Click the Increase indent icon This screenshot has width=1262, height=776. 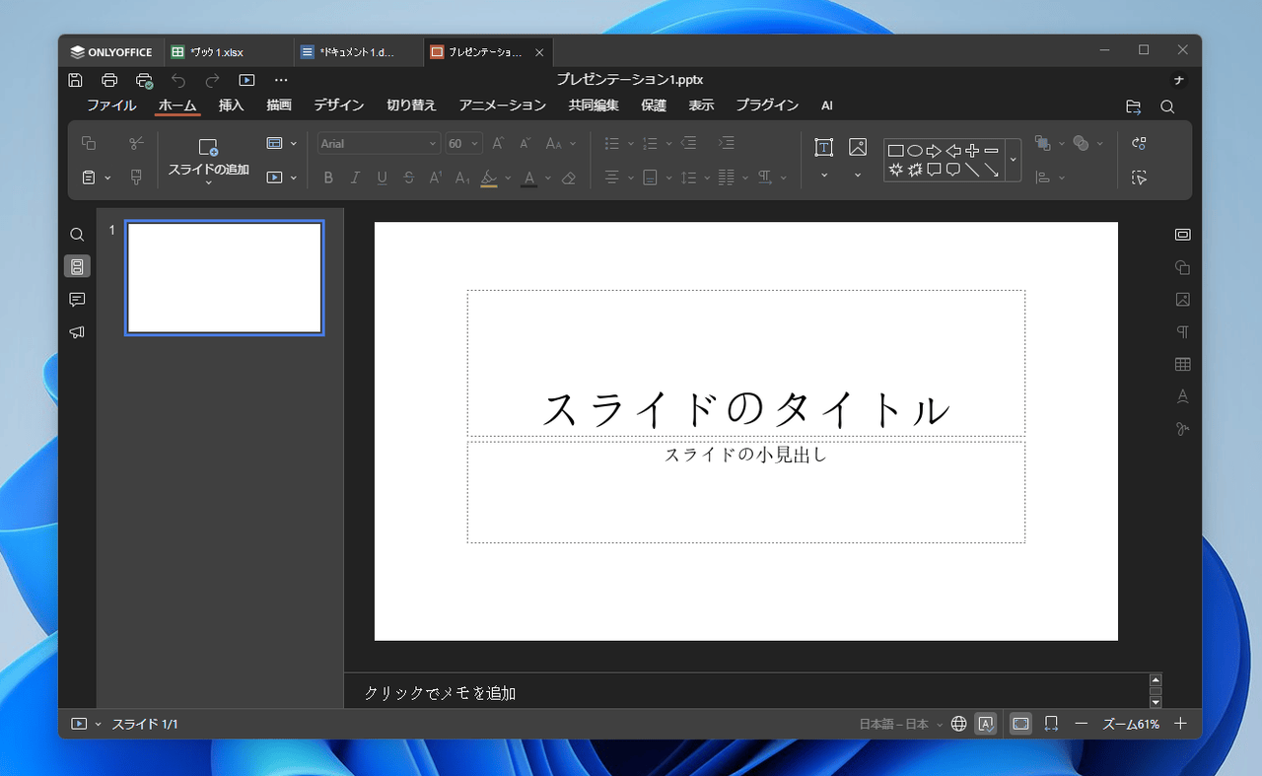726,143
